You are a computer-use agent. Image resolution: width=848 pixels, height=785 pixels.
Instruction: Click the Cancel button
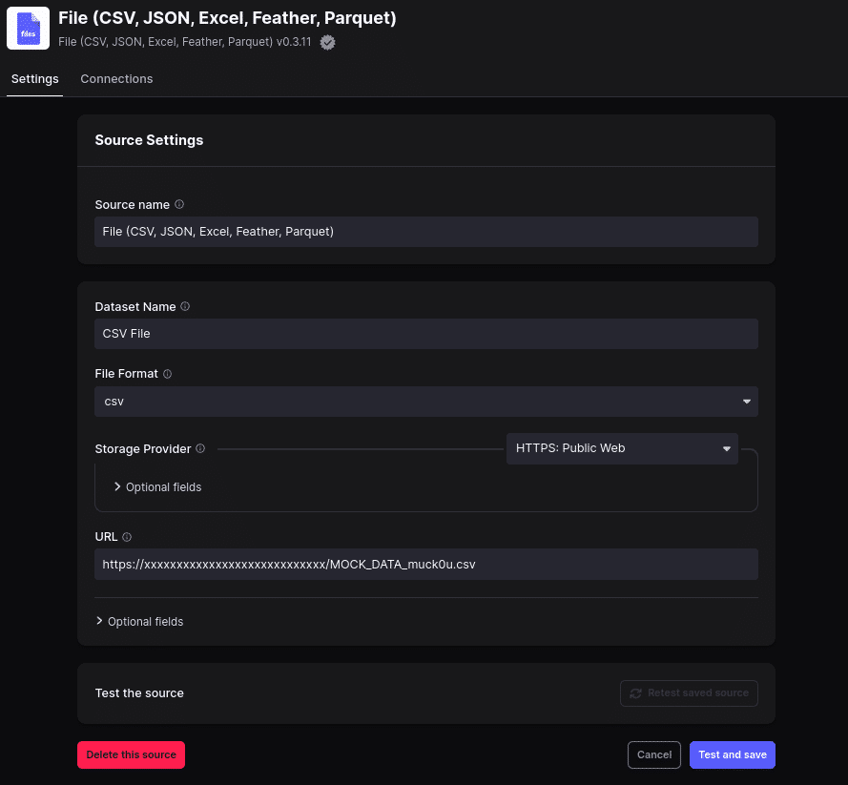(x=653, y=754)
